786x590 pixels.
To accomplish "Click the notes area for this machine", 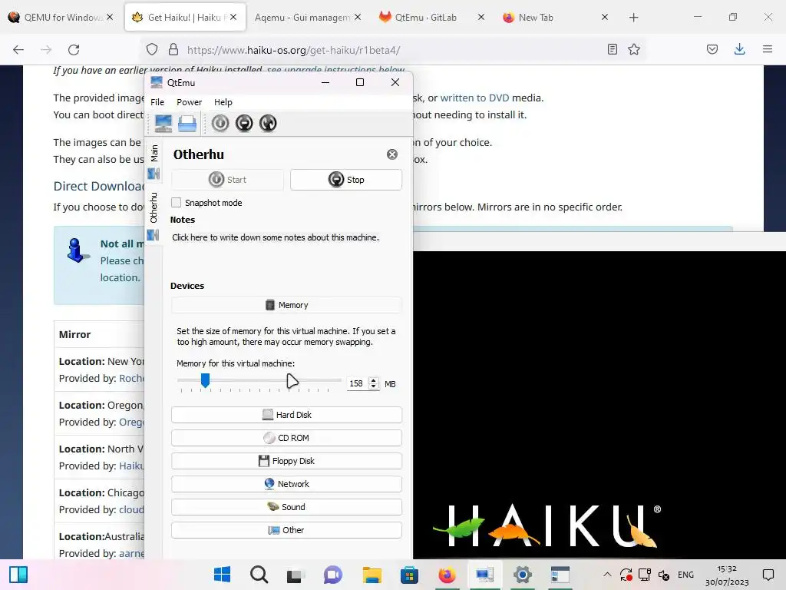I will click(x=276, y=237).
